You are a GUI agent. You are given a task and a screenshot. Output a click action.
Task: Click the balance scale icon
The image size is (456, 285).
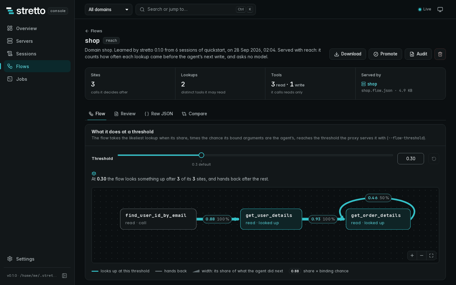click(x=94, y=174)
